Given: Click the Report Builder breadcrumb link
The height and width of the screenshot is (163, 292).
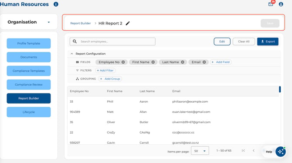Looking at the screenshot, I should (x=81, y=23).
